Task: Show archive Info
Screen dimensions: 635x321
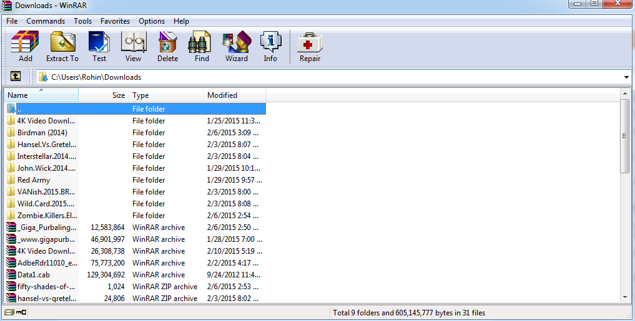Action: click(x=270, y=42)
